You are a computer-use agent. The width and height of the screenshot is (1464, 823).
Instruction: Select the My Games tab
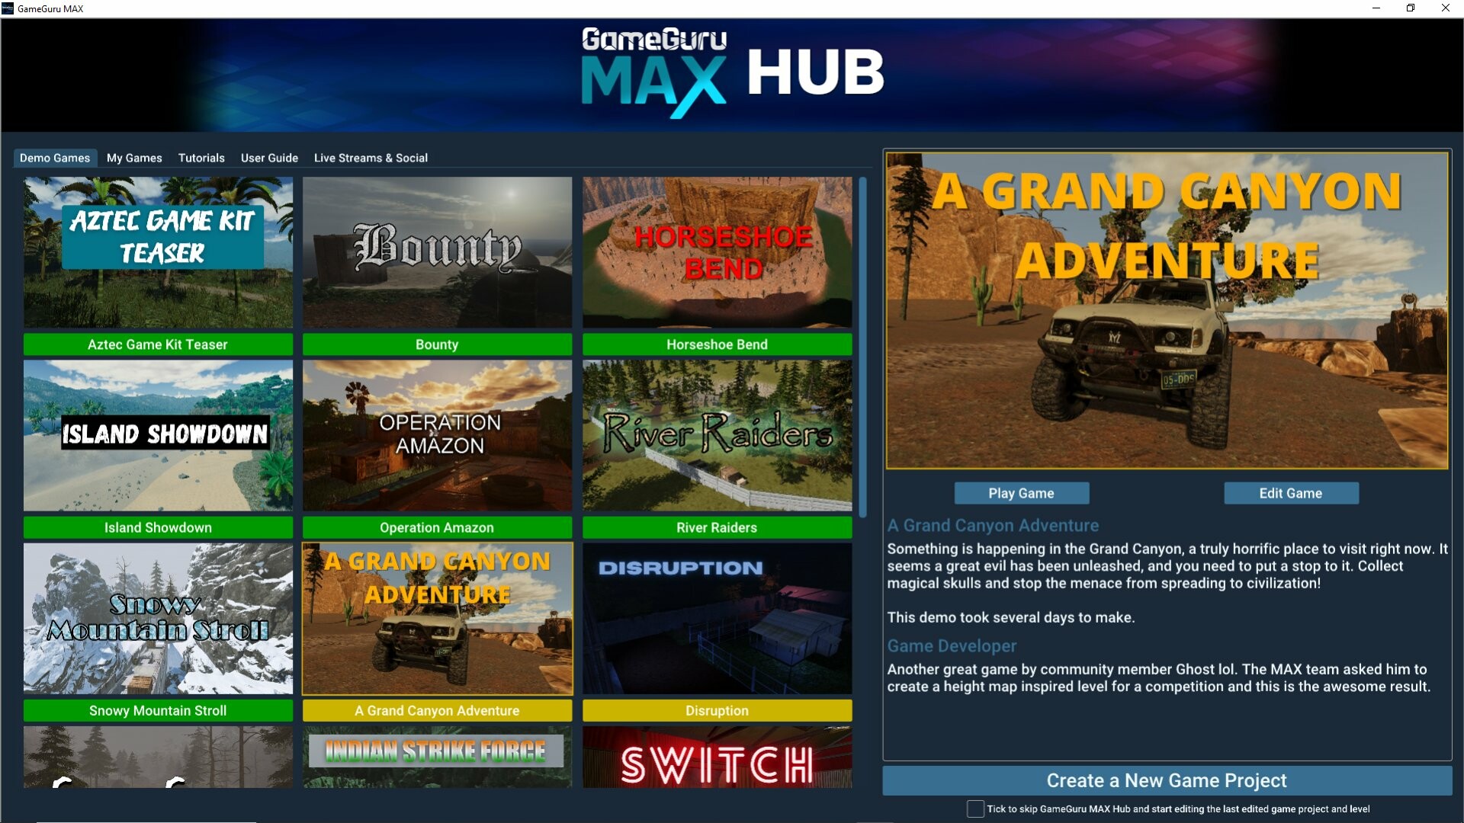tap(135, 158)
